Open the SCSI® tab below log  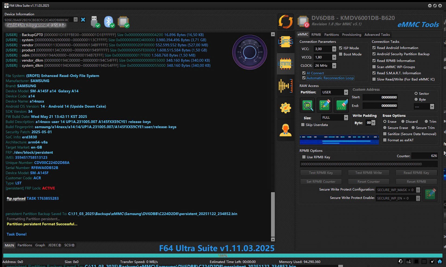pyautogui.click(x=69, y=245)
